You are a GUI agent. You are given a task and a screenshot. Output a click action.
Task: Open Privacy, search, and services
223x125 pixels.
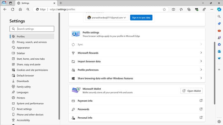coord(32,42)
